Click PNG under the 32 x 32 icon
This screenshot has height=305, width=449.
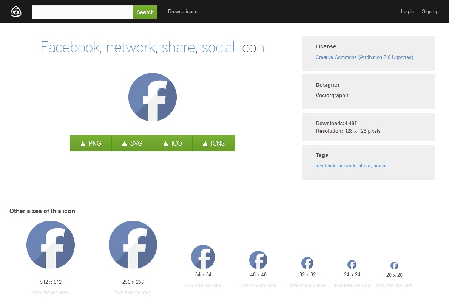pyautogui.click(x=303, y=285)
